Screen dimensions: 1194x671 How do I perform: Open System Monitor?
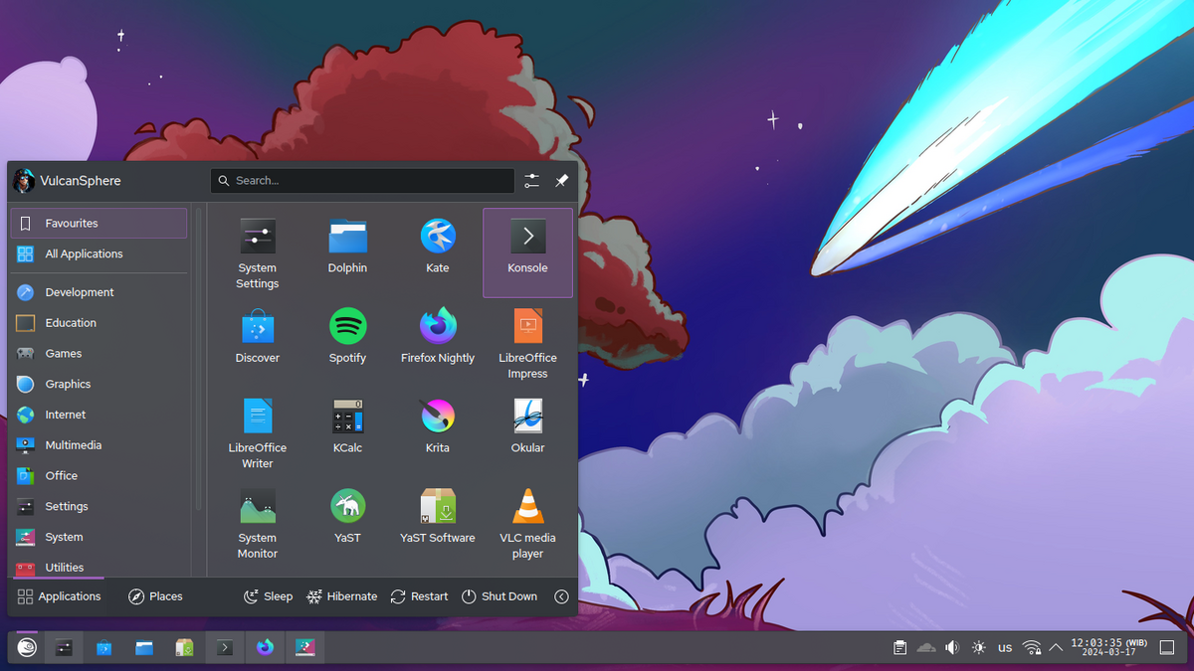coord(257,523)
